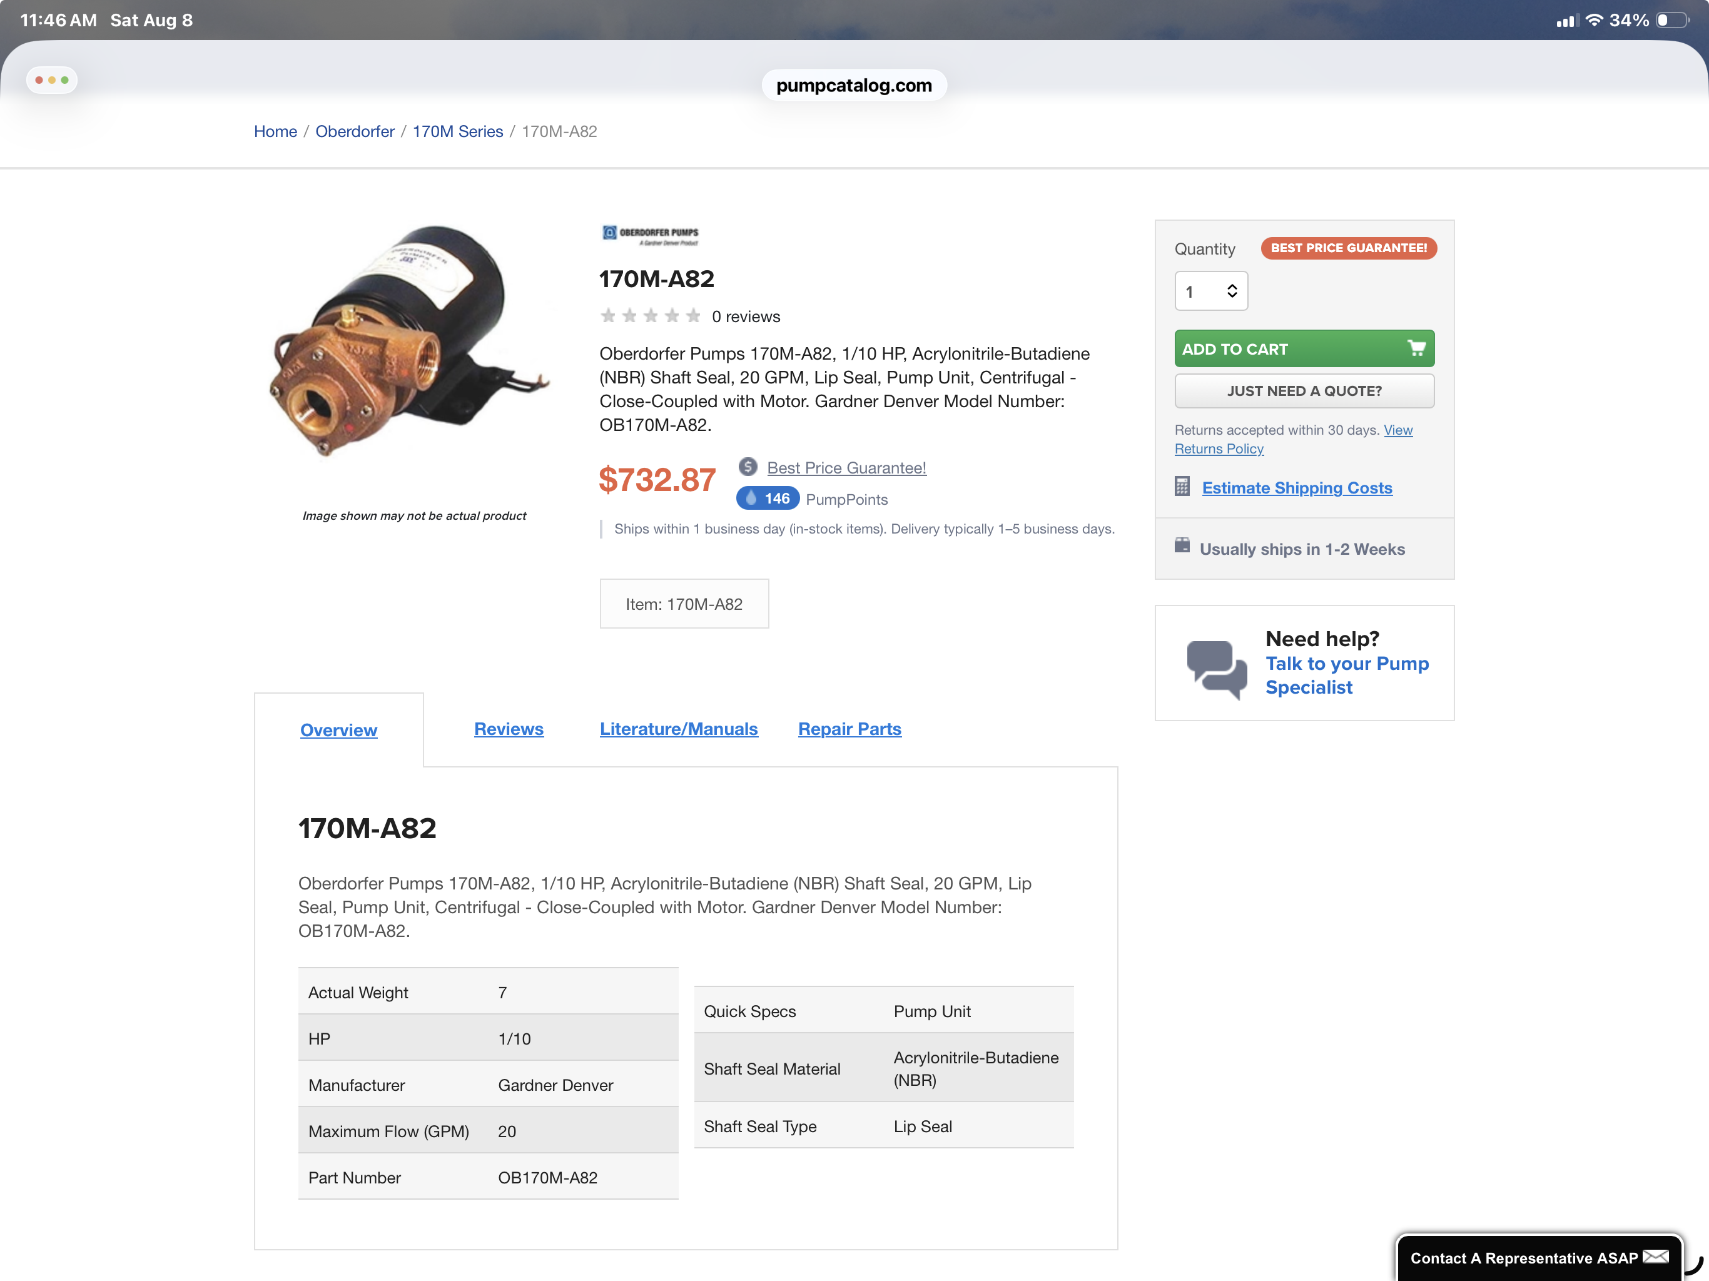Click the pump product image
1709x1281 pixels.
[410, 341]
